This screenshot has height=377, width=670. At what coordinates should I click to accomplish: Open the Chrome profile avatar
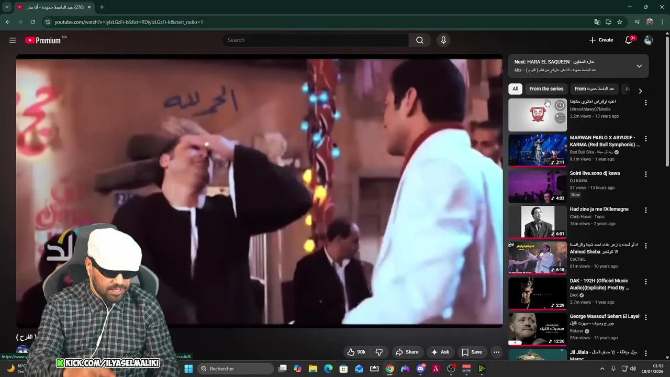coord(650,22)
